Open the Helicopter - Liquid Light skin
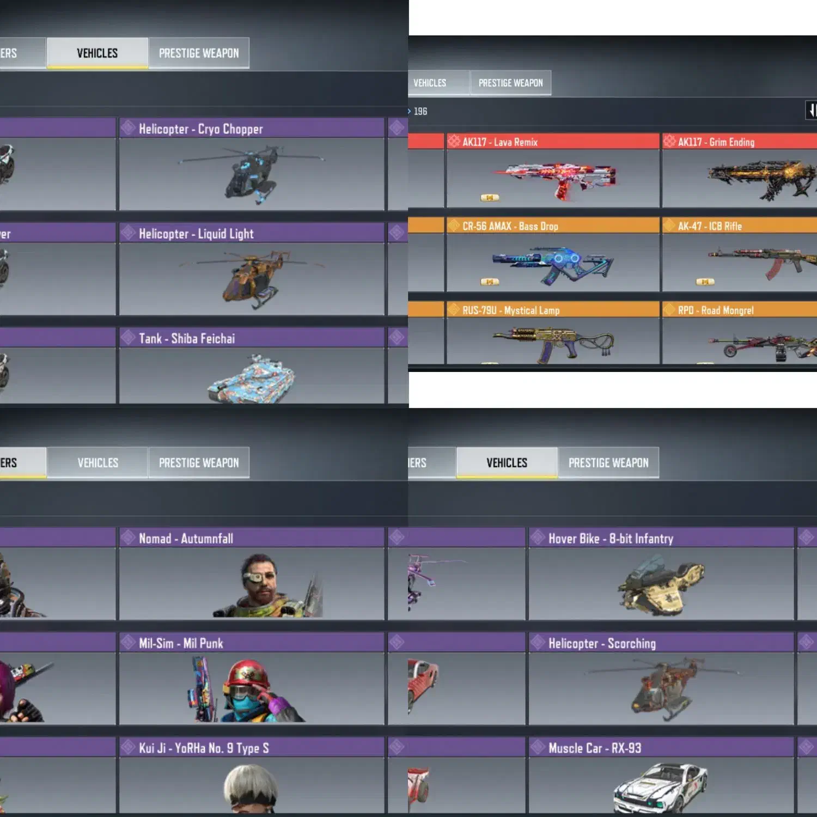This screenshot has width=817, height=817. click(x=252, y=269)
